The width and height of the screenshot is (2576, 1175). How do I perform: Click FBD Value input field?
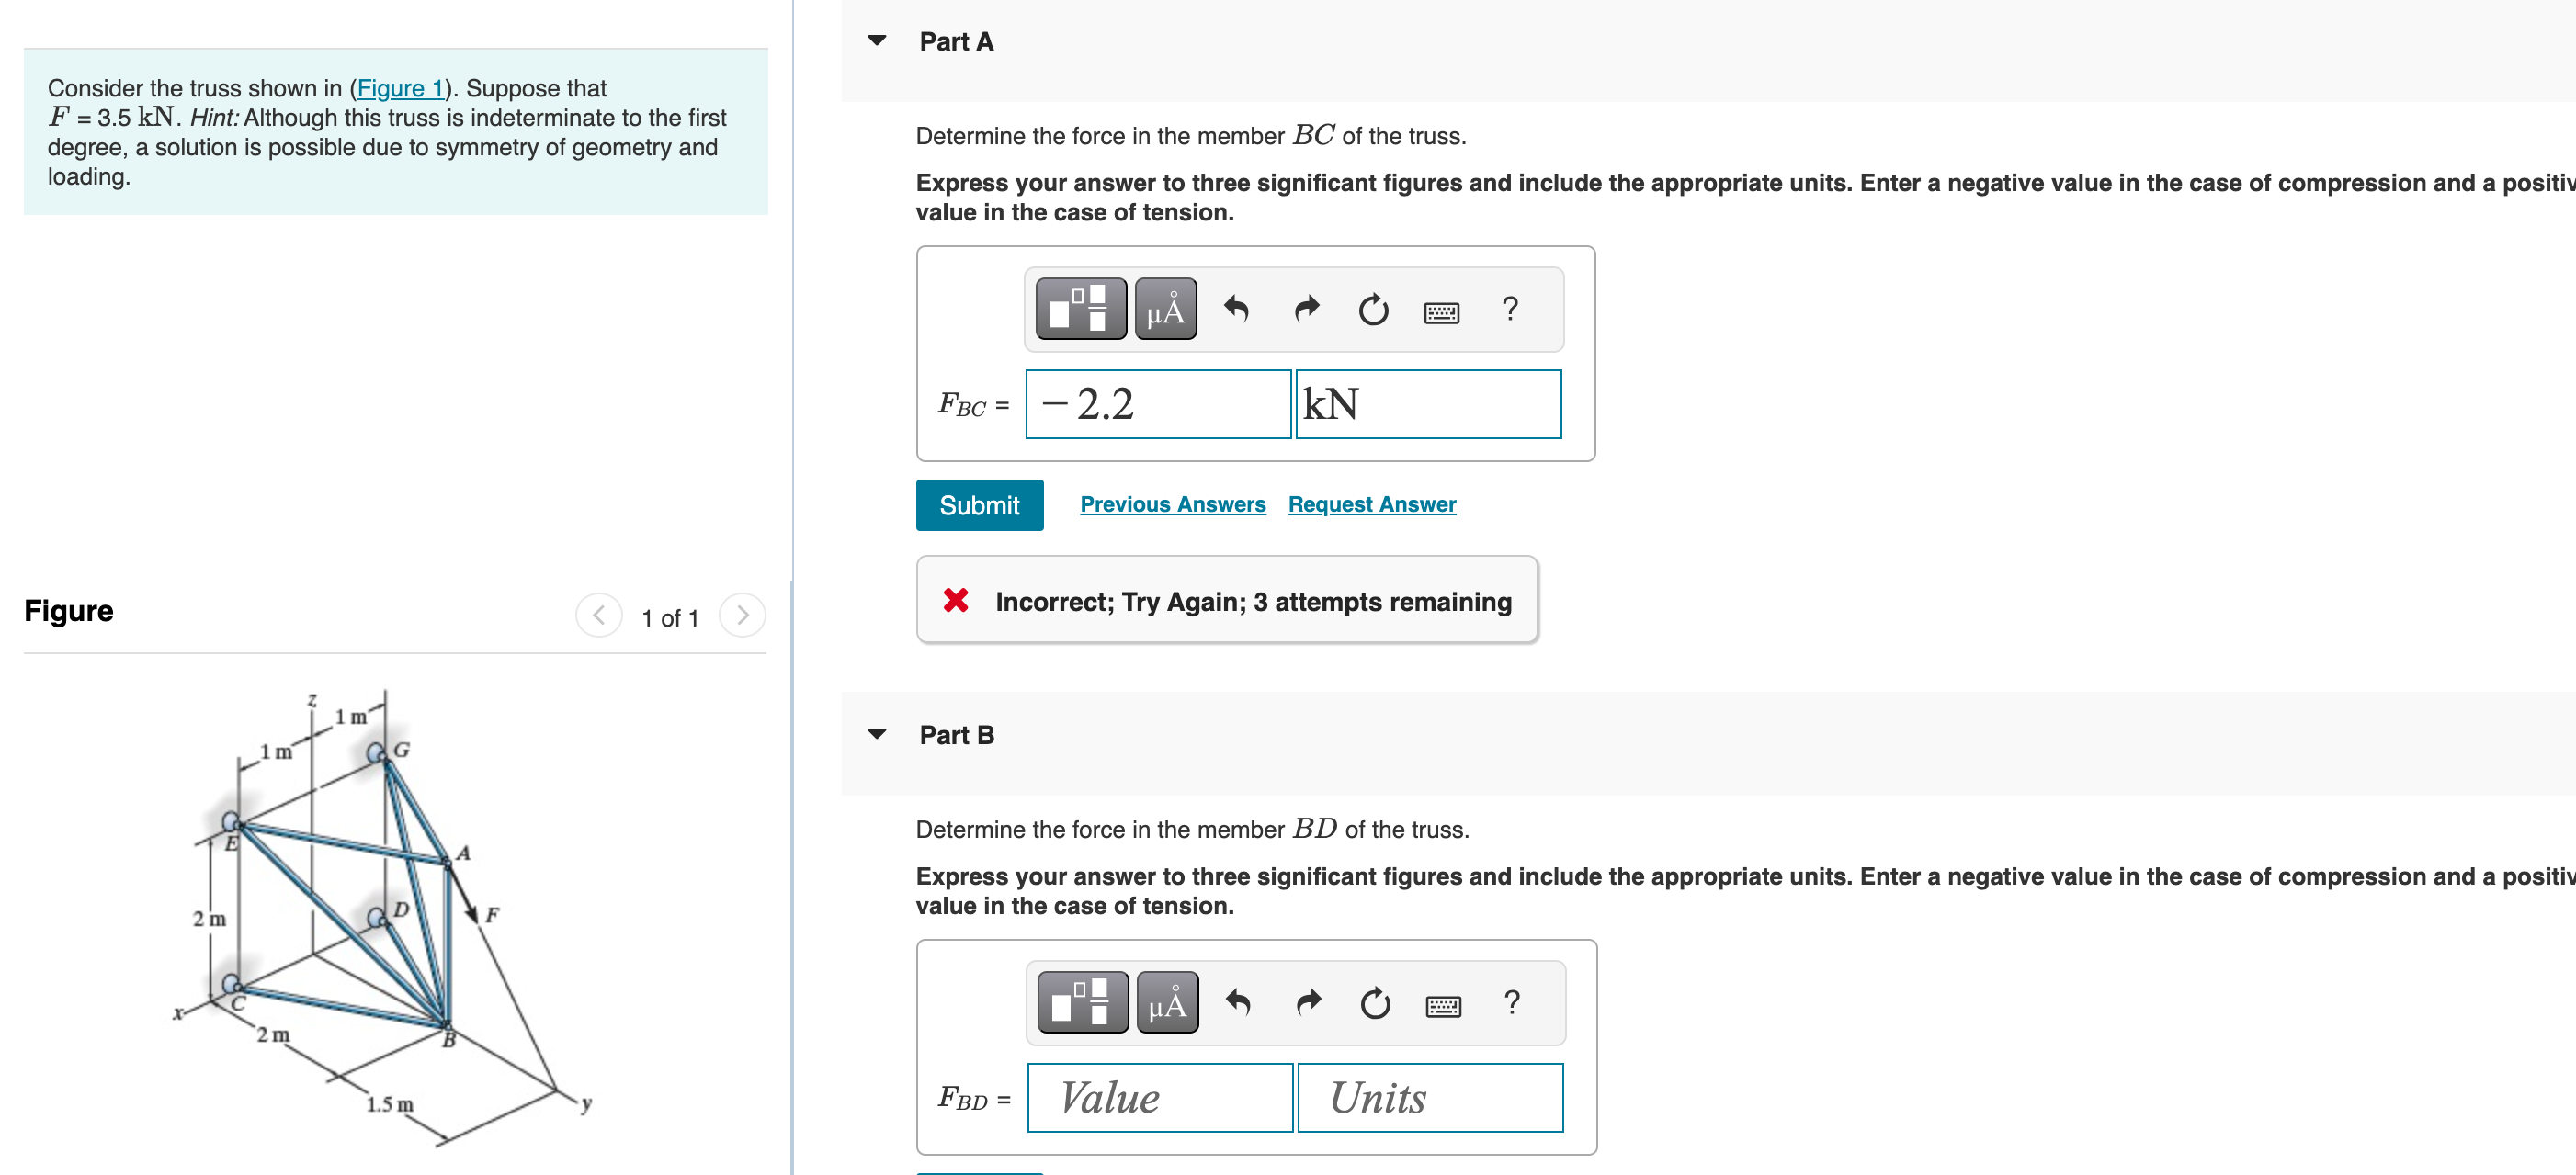1159,1098
